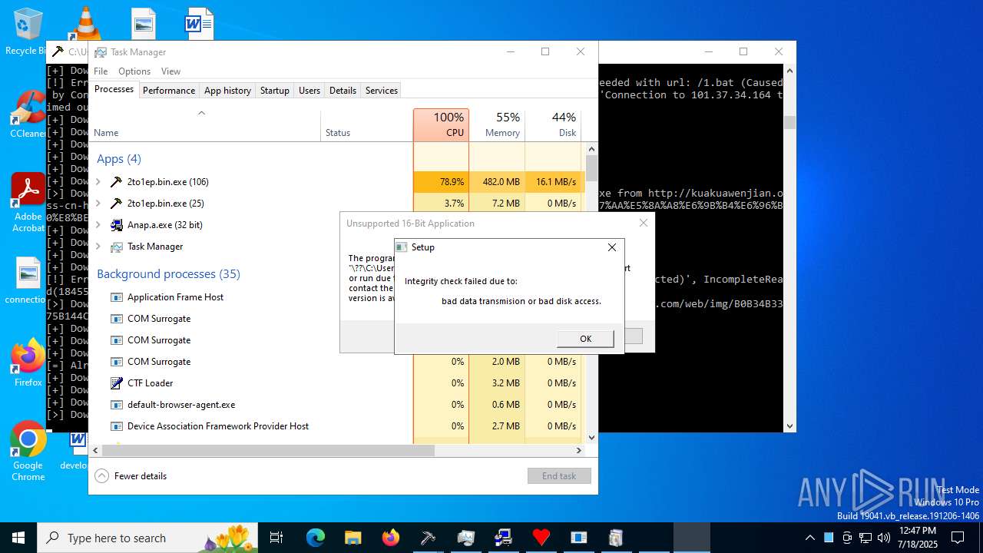Expand the Anap.a.exe (32 bit) entry
The image size is (983, 553).
click(98, 225)
